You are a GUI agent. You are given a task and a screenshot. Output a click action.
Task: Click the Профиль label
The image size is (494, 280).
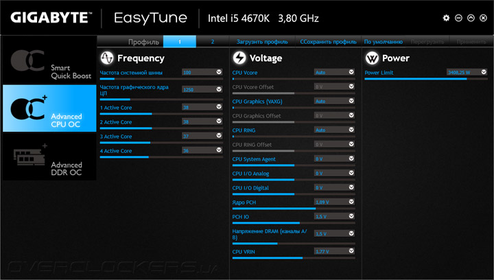(143, 42)
